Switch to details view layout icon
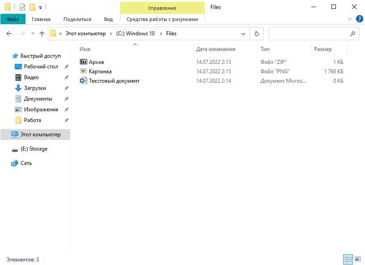365x265 pixels. [x=348, y=259]
